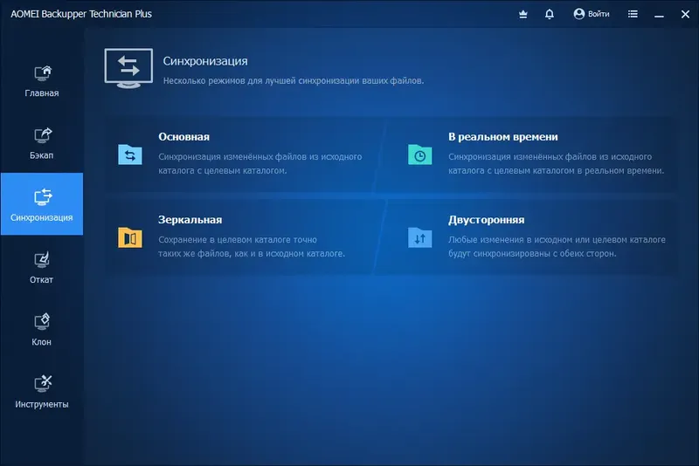The width and height of the screenshot is (699, 466).
Task: Click the Главная label in sidebar
Action: [x=42, y=93]
